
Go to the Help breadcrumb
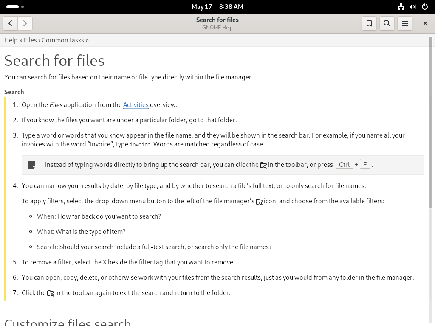(x=11, y=40)
